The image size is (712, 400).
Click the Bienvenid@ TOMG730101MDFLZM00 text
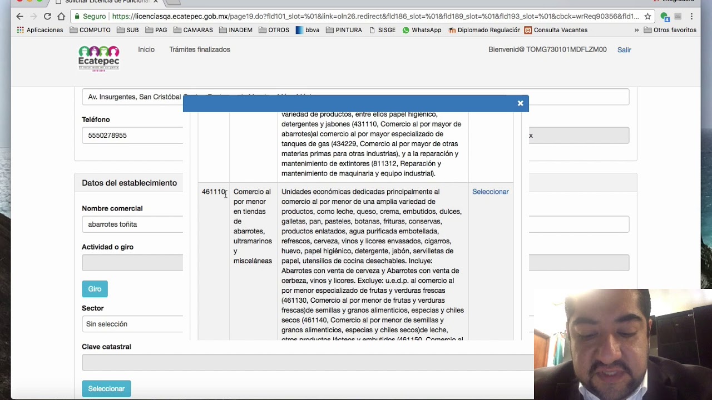click(547, 49)
